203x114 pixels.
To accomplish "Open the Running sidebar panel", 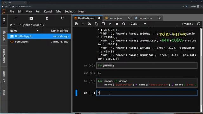I will tap(4, 36).
